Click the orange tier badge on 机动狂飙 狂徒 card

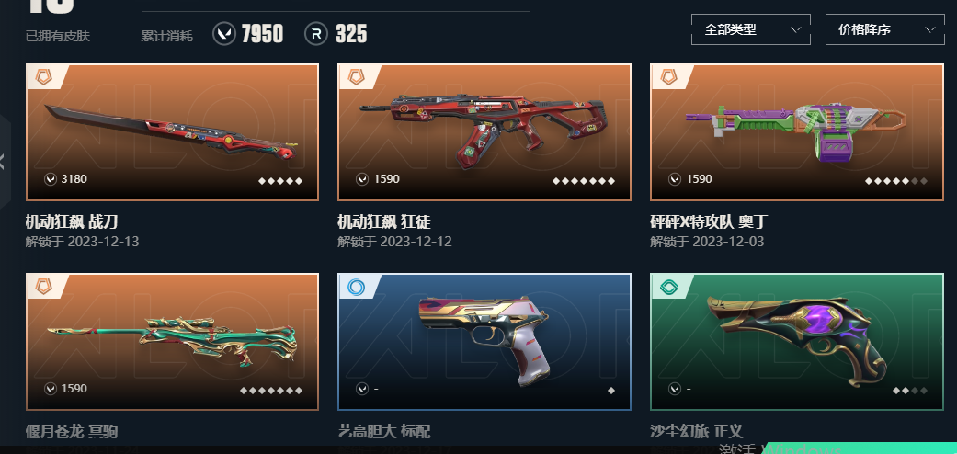357,77
